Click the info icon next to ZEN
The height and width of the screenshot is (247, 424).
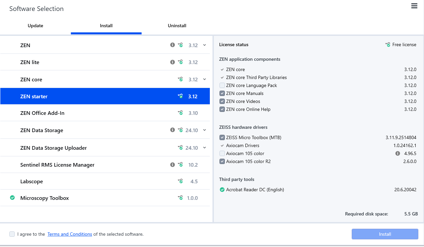173,44
